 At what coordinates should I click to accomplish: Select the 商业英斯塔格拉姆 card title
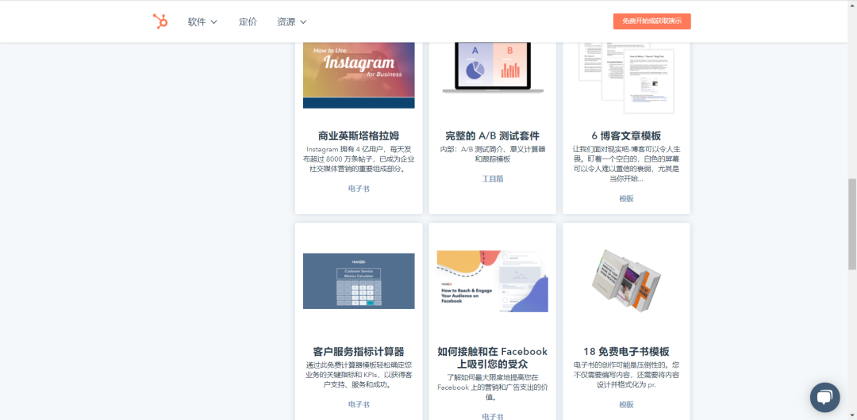359,136
